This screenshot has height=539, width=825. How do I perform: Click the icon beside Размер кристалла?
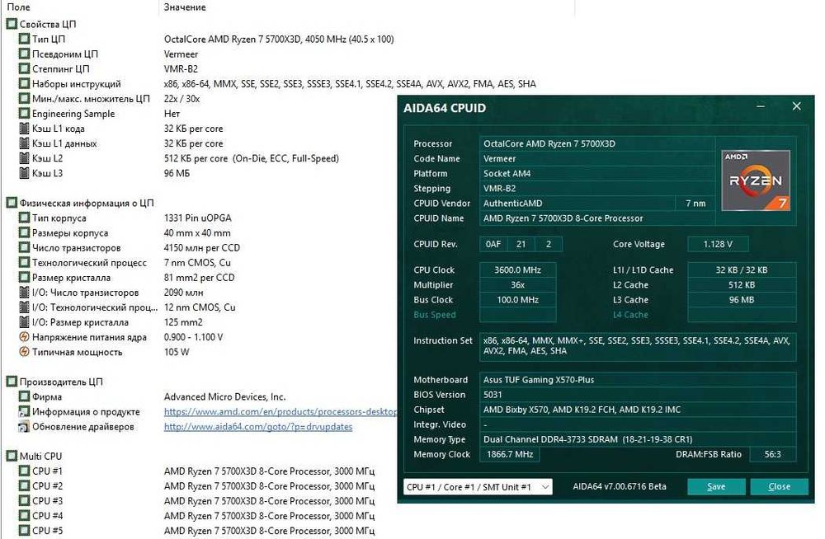pyautogui.click(x=24, y=277)
